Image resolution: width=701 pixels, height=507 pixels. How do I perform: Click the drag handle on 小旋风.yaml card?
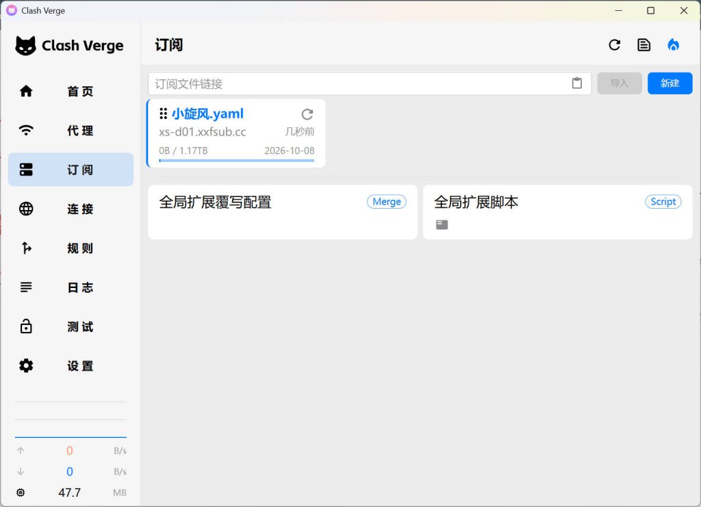163,114
